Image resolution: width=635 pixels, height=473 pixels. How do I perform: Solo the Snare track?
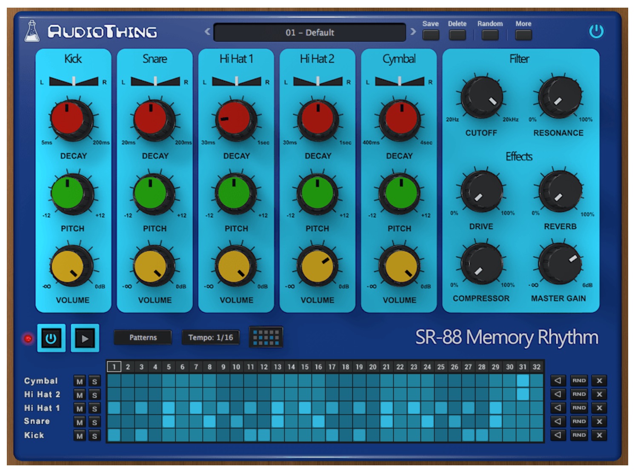[x=94, y=422]
